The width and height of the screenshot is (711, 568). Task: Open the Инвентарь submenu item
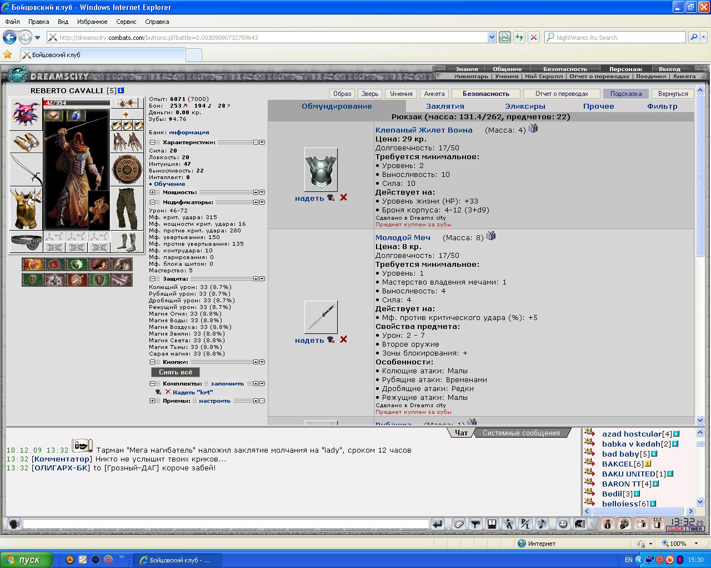click(471, 77)
